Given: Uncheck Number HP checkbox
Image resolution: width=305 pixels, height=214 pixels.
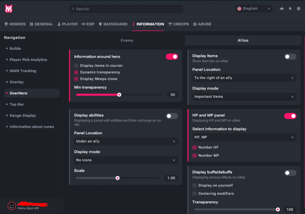Looking at the screenshot, I should point(194,147).
